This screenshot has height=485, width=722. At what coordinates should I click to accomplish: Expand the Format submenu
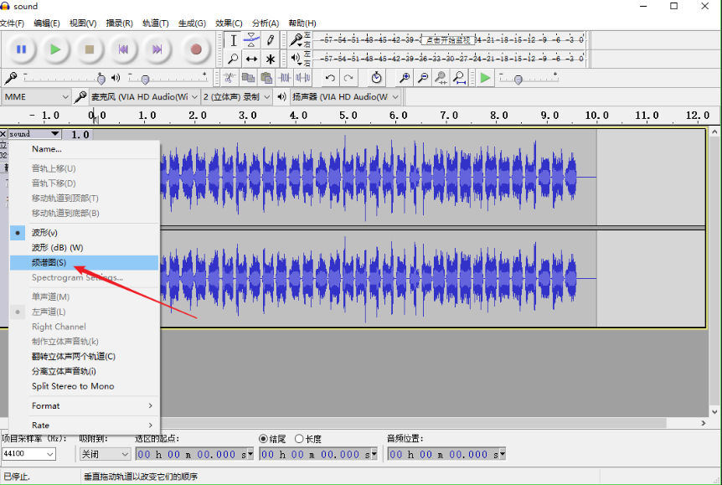[x=85, y=405]
